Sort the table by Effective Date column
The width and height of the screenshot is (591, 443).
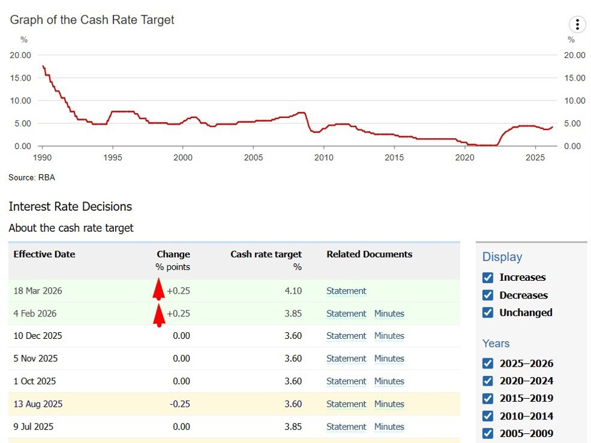click(x=44, y=254)
